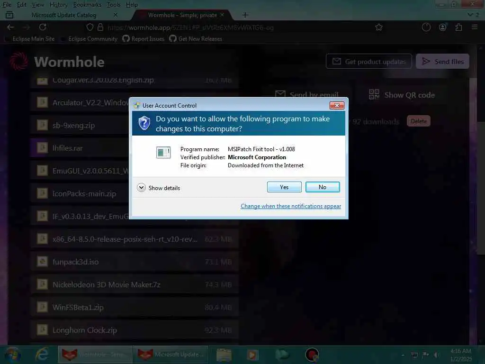Image resolution: width=485 pixels, height=364 pixels.
Task: Click the site padlock security icon
Action: click(100, 27)
